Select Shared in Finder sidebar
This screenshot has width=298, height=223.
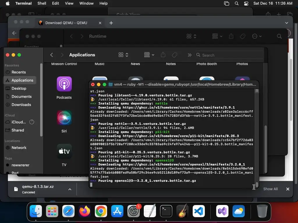point(20,130)
